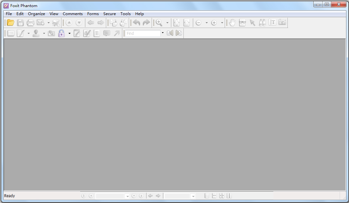Click the comment note bubble icon
The width and height of the screenshot is (349, 203).
(107, 33)
